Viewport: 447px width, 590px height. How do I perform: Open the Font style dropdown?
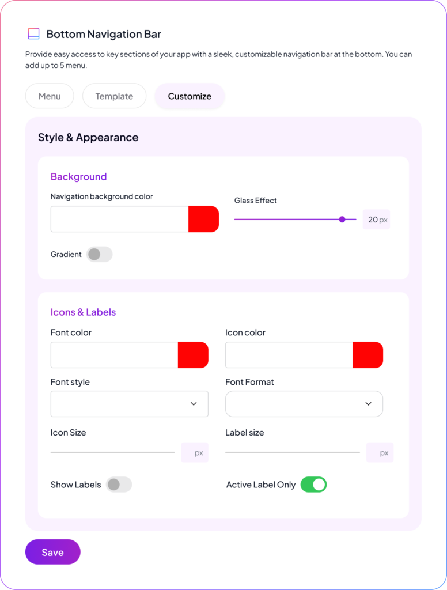click(129, 404)
